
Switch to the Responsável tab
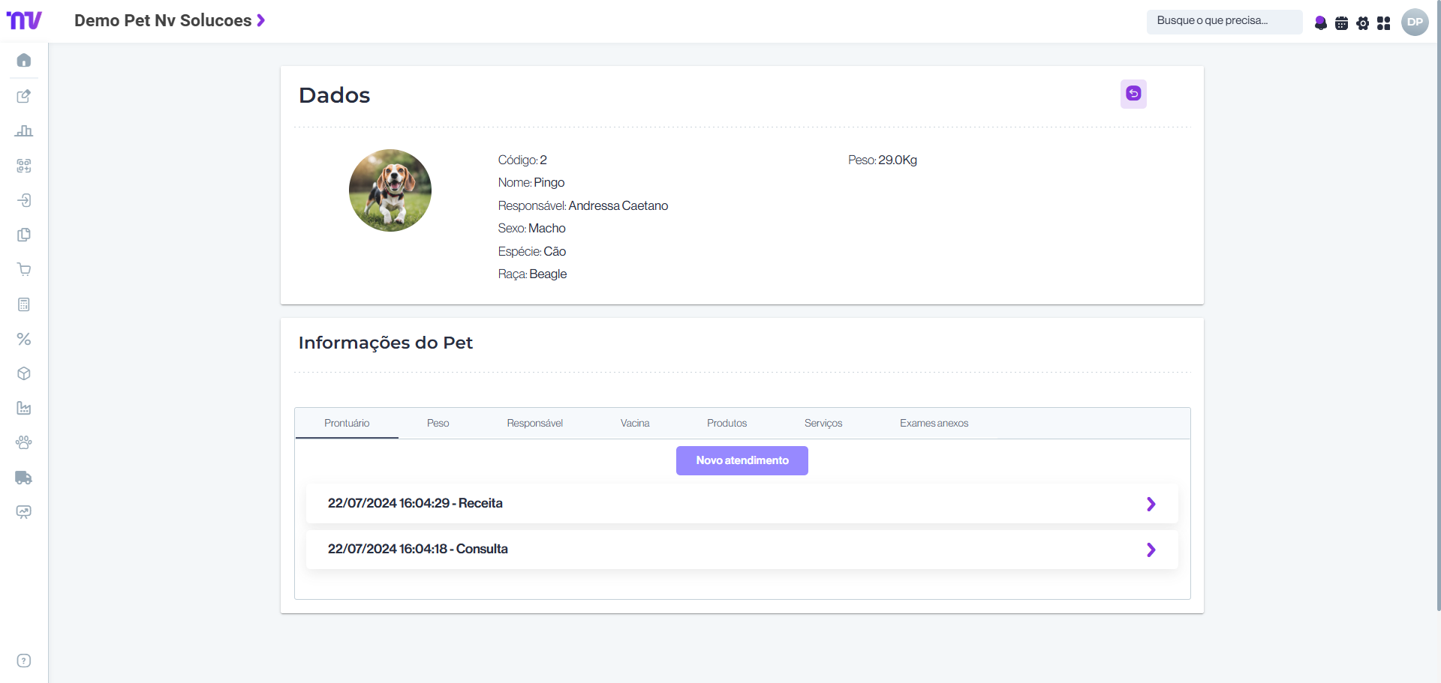[x=535, y=424]
